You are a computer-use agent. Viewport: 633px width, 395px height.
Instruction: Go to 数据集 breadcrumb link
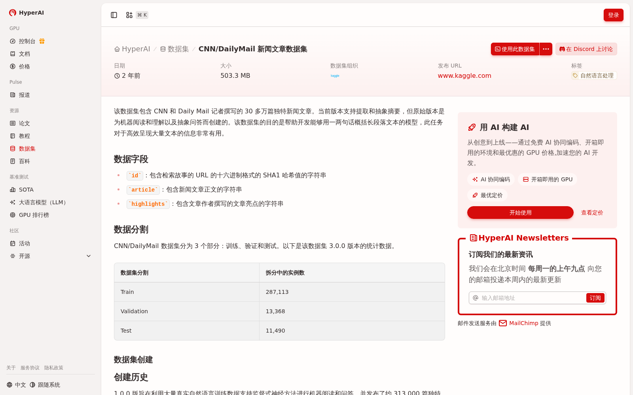(x=174, y=49)
